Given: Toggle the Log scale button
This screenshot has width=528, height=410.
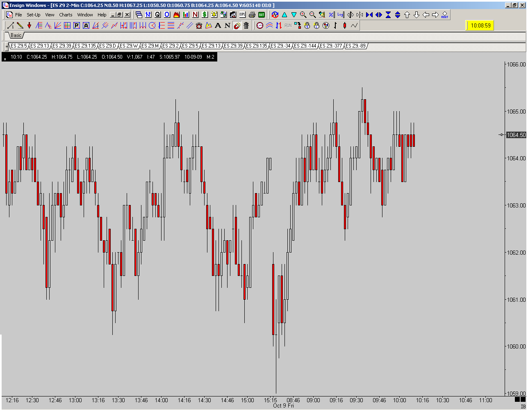Looking at the screenshot, I should pyautogui.click(x=341, y=15).
